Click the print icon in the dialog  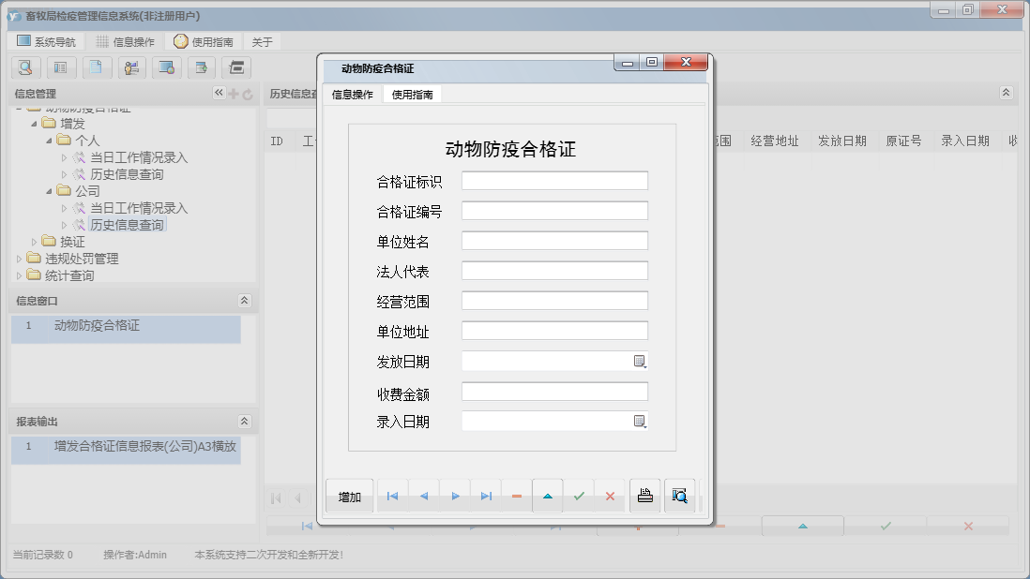pyautogui.click(x=644, y=497)
